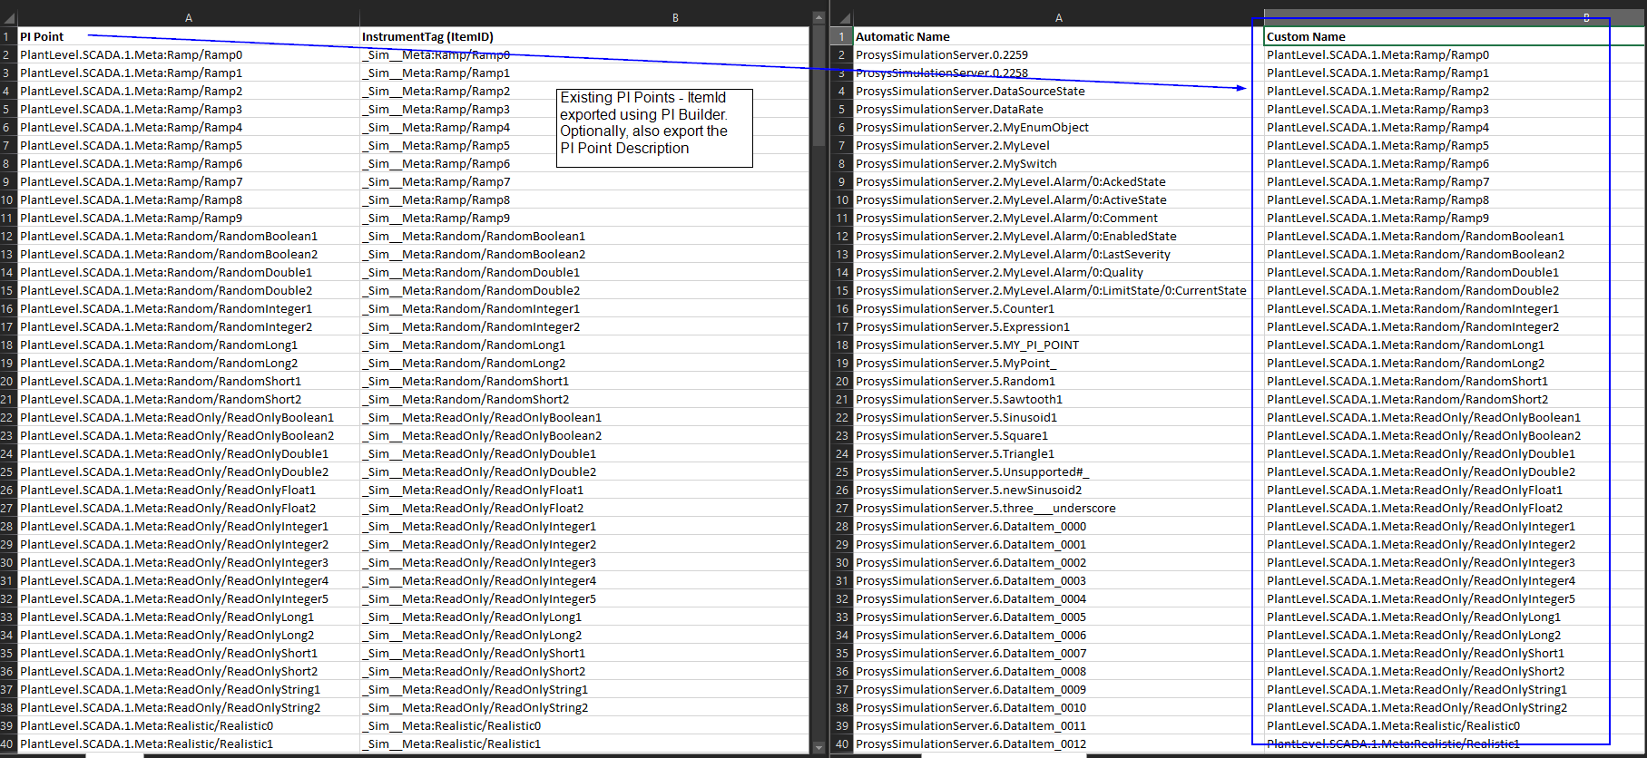This screenshot has width=1647, height=758.
Task: Select row 1 header in right sheet
Action: pos(841,37)
